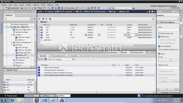The height and width of the screenshot is (103, 183).
Task: Select the Down radio button
Action: [159, 54]
